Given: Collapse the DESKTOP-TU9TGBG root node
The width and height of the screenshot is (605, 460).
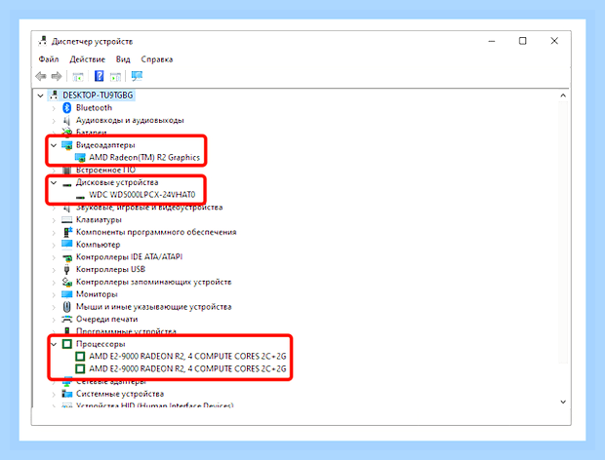Looking at the screenshot, I should [41, 96].
